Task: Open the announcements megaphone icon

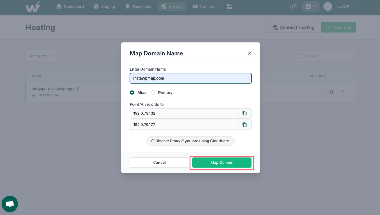Action: (293, 7)
